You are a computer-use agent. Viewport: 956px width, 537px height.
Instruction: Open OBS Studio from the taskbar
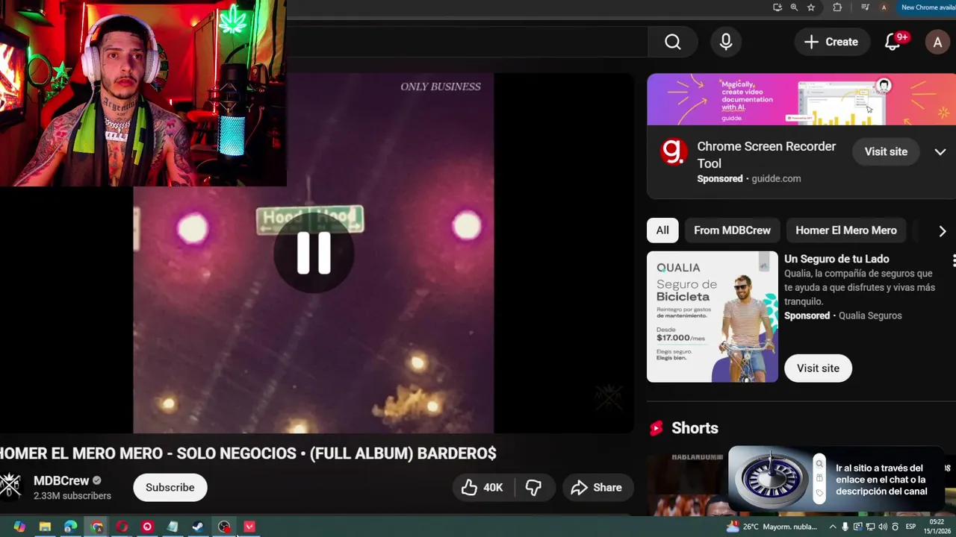[224, 527]
